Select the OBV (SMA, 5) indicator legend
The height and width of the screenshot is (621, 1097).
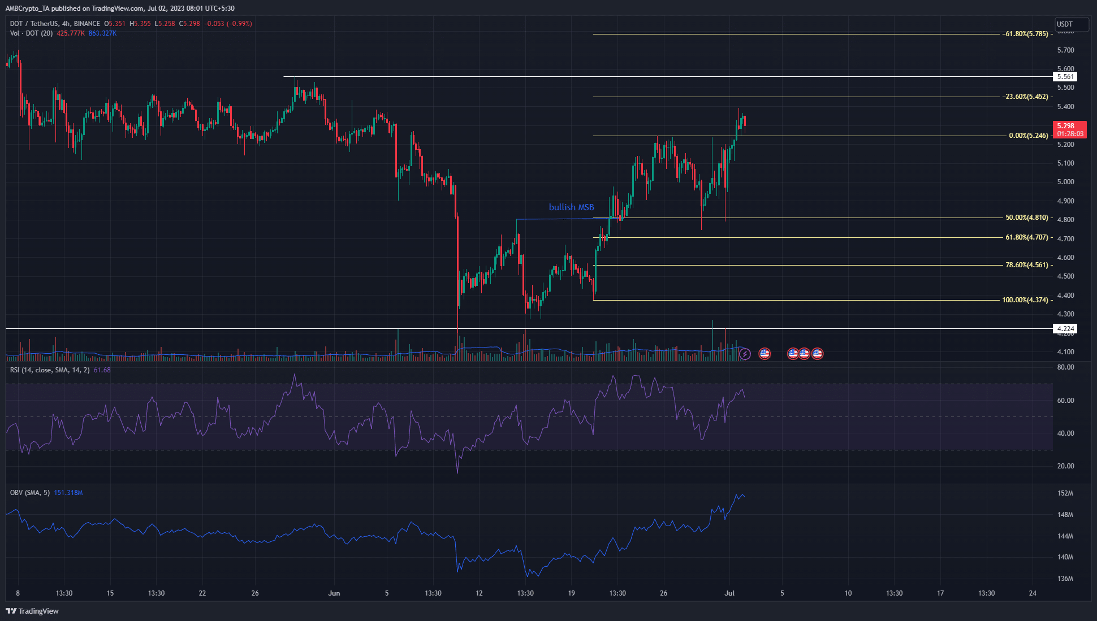[x=29, y=493]
